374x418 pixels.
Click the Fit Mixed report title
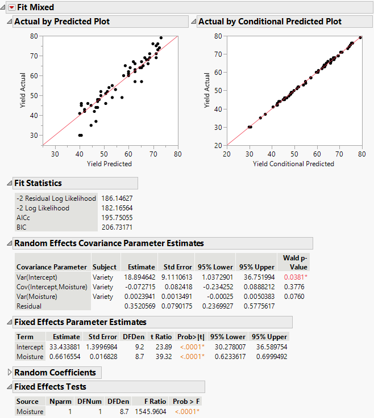click(34, 7)
